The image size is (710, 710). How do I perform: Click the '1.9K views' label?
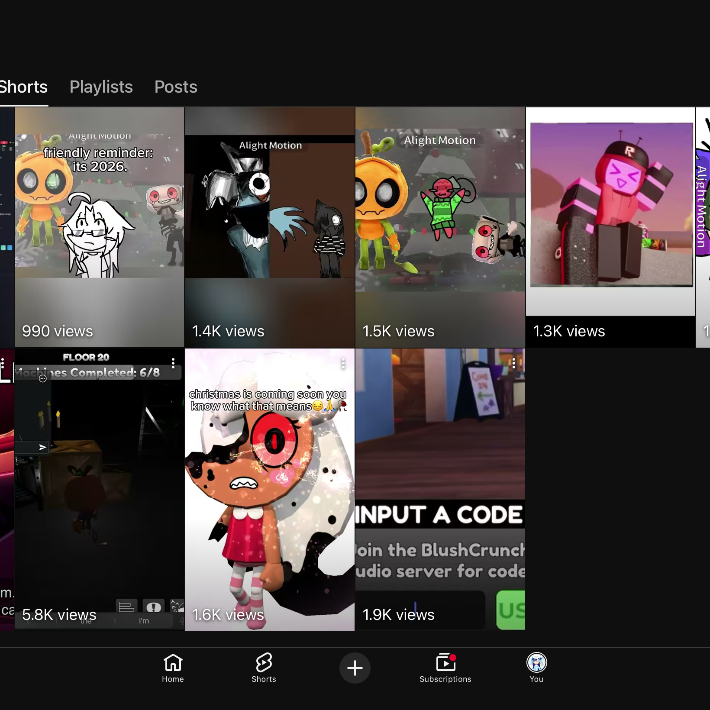pyautogui.click(x=398, y=615)
